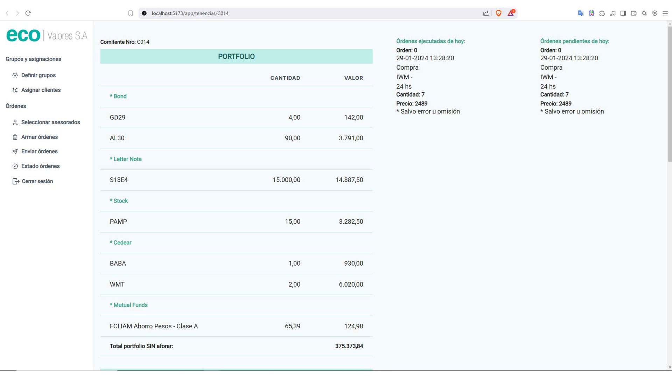Click the Seleccionar asesorados person icon

(x=15, y=122)
